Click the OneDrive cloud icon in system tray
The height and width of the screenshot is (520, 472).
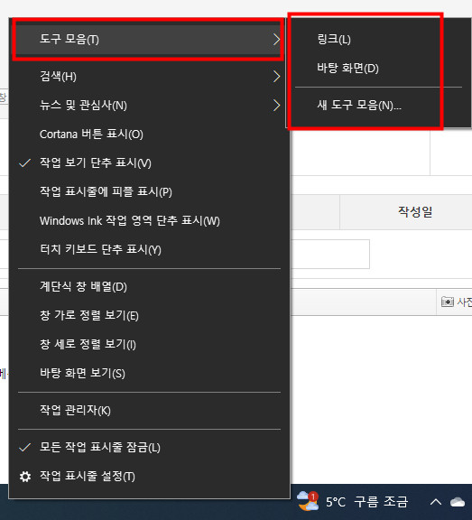[457, 502]
